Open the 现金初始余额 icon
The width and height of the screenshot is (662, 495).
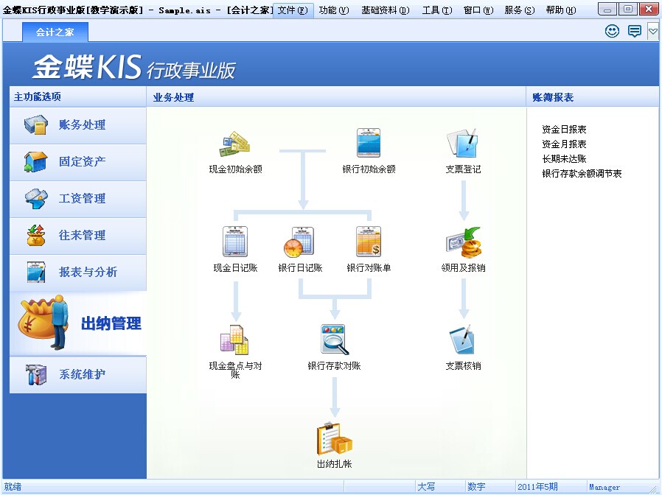pyautogui.click(x=234, y=144)
